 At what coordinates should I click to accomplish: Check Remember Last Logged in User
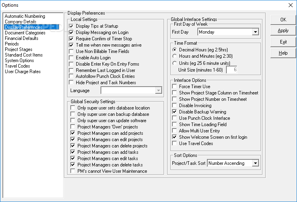[x=71, y=70]
